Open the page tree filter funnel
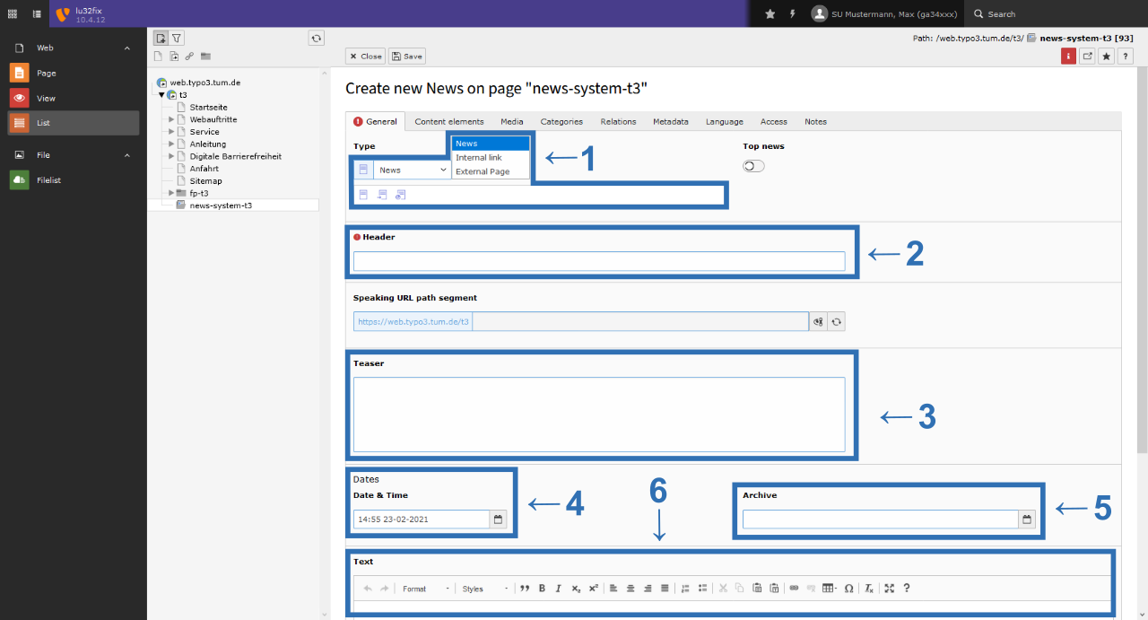The height and width of the screenshot is (620, 1148). (177, 38)
